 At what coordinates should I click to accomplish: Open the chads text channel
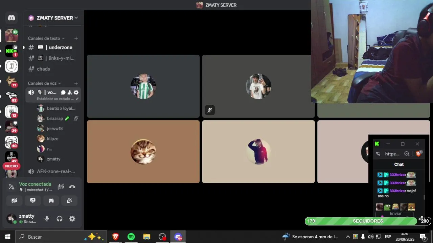point(53,69)
